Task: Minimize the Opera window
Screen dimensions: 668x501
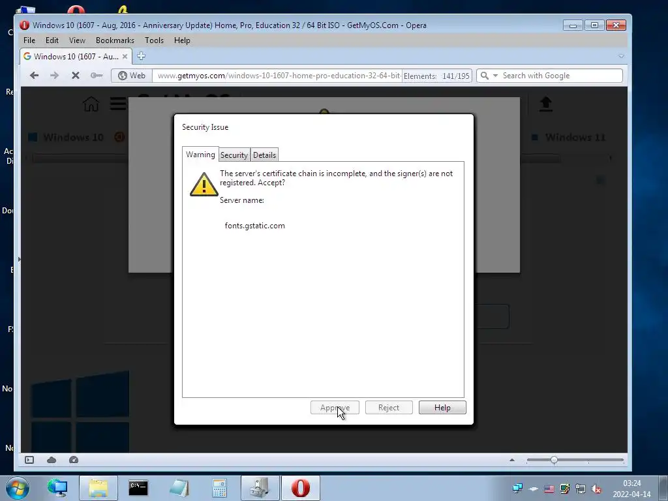Action: coord(573,25)
